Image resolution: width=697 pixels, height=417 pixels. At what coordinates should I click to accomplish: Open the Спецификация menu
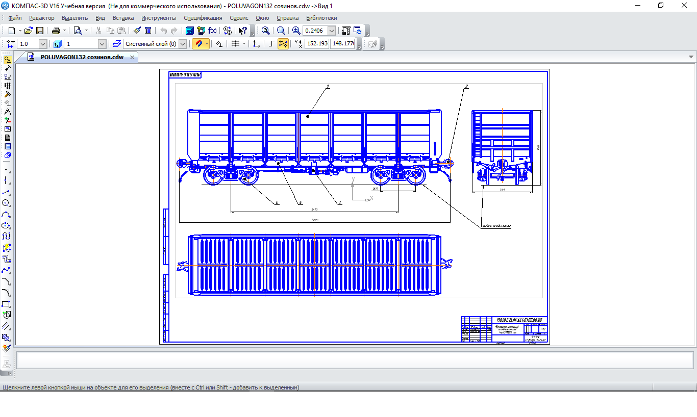coord(203,18)
